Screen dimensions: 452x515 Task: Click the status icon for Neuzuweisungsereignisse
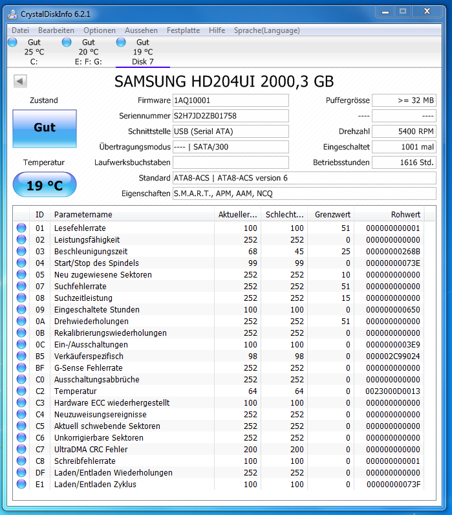(21, 414)
